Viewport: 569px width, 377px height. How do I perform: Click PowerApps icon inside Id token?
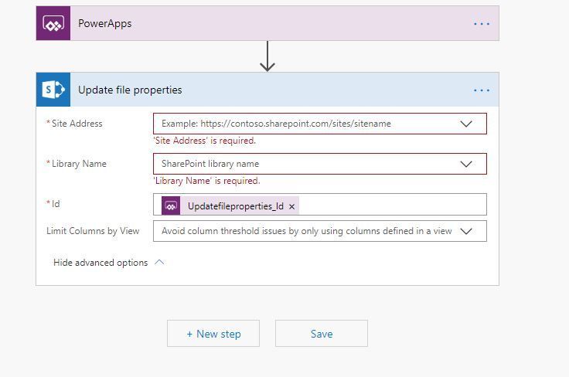pyautogui.click(x=171, y=206)
